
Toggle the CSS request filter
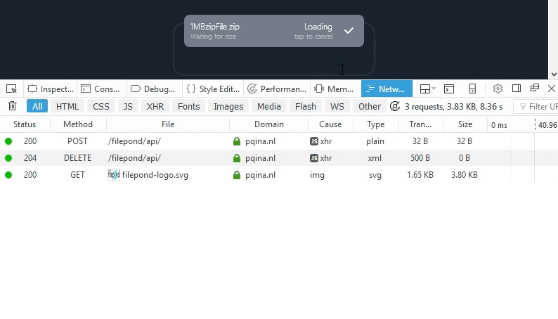click(x=101, y=106)
